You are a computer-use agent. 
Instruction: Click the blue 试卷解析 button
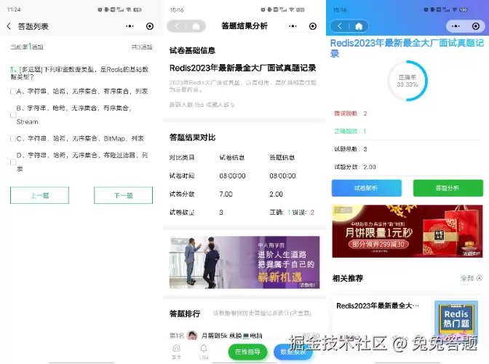(x=367, y=188)
